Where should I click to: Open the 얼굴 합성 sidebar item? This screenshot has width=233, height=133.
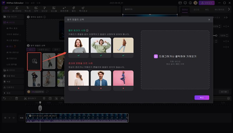13,76
